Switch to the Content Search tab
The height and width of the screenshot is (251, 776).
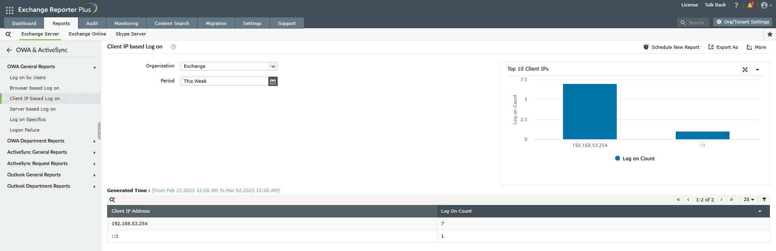coord(172,23)
